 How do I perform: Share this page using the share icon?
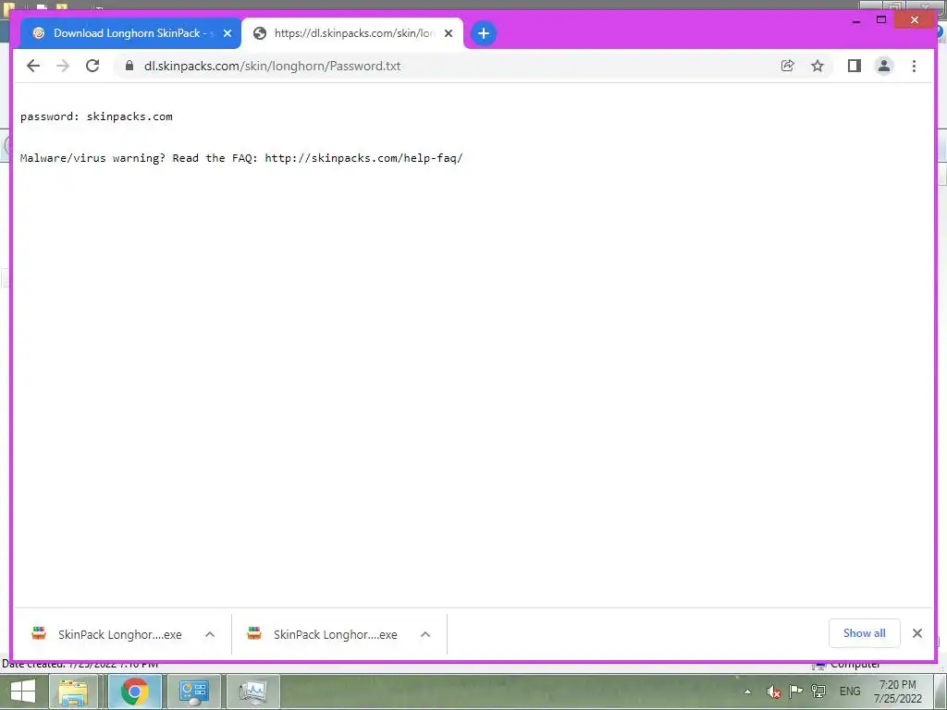click(788, 66)
